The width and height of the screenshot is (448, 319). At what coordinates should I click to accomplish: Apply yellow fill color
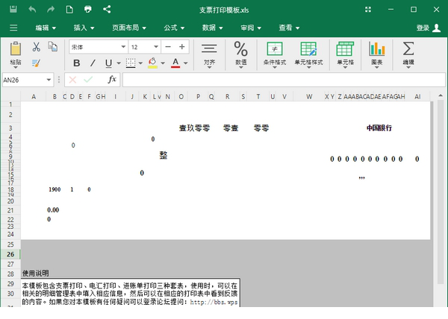pyautogui.click(x=152, y=63)
